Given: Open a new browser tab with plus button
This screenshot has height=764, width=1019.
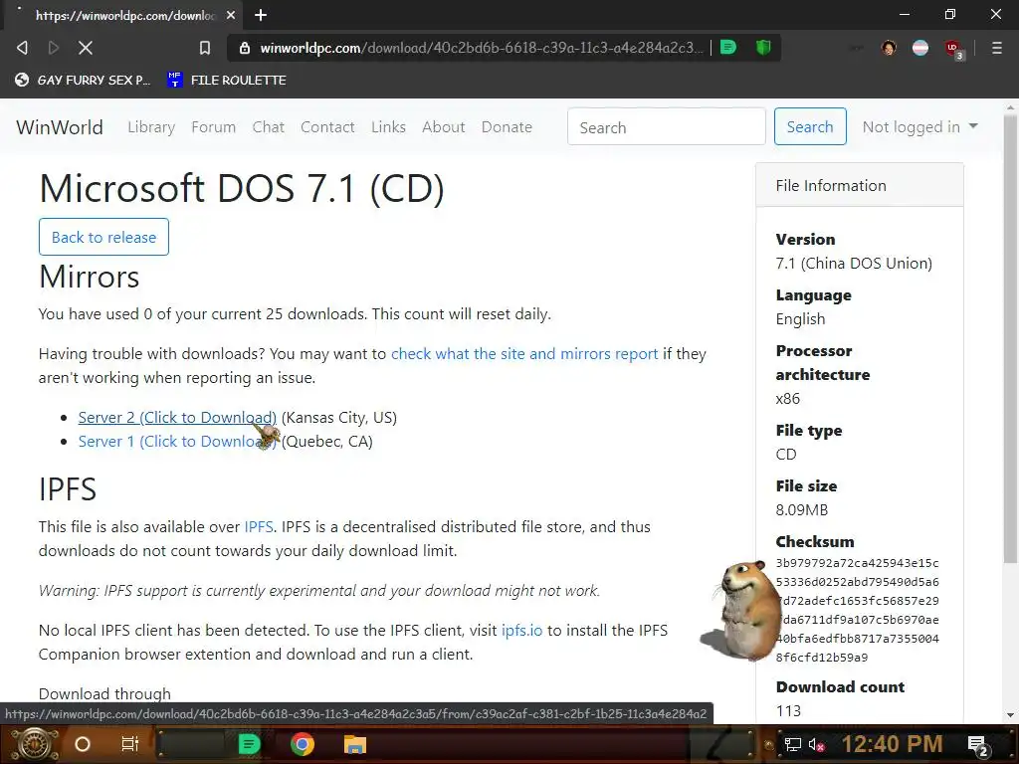Looking at the screenshot, I should pos(261,15).
